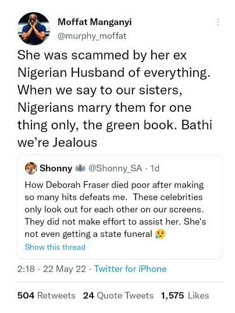Open the Twitter for iPhone source link

click(130, 269)
